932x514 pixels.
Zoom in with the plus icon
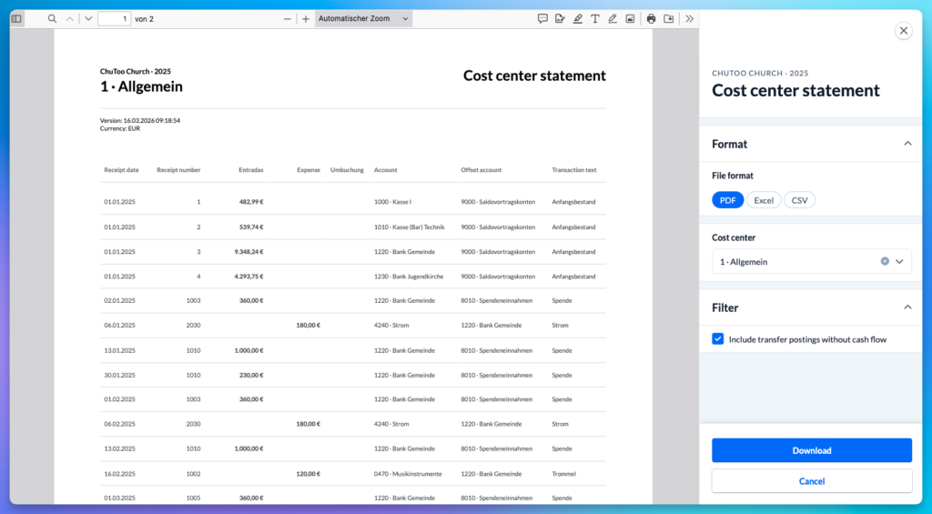306,19
